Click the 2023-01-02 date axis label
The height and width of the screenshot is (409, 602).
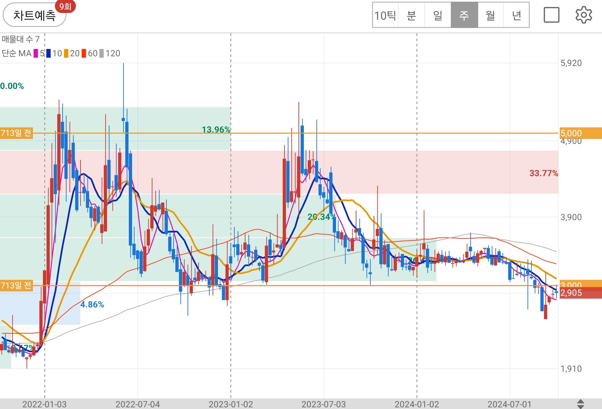point(231,404)
